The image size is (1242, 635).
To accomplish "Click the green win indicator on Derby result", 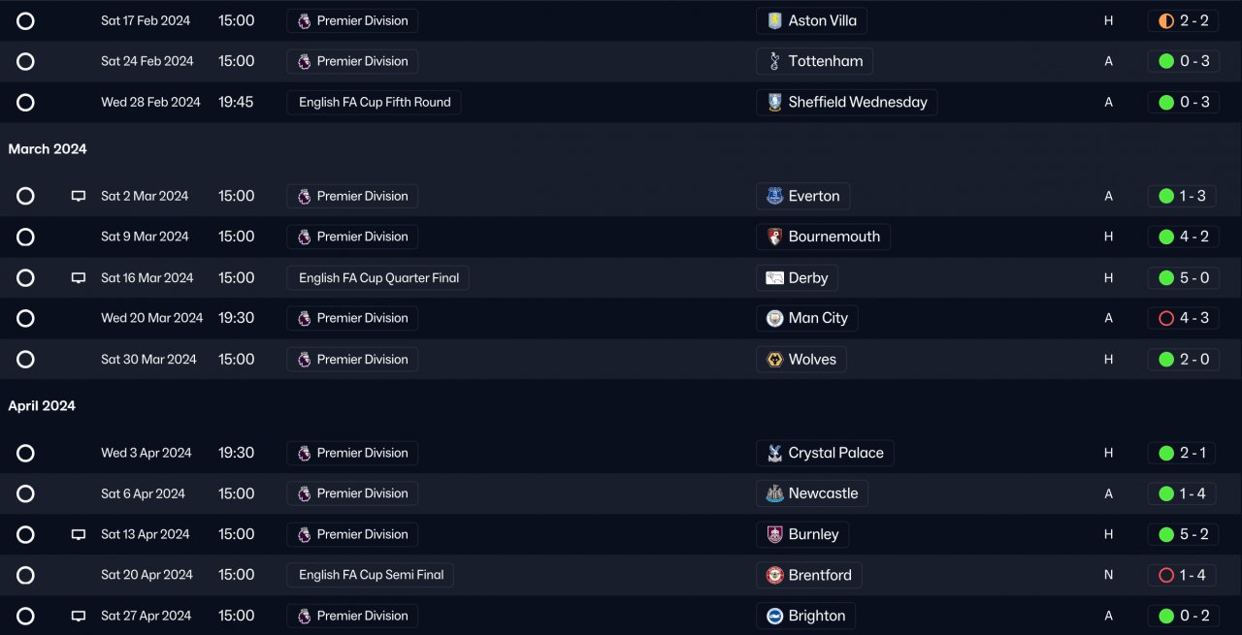I will pyautogui.click(x=1166, y=278).
